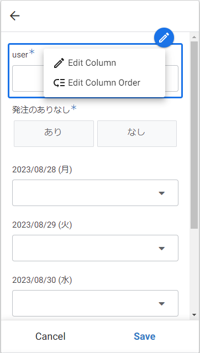The image size is (200, 353).
Task: Click the 2023/08/28 (月) combo box field
Action: tap(95, 193)
